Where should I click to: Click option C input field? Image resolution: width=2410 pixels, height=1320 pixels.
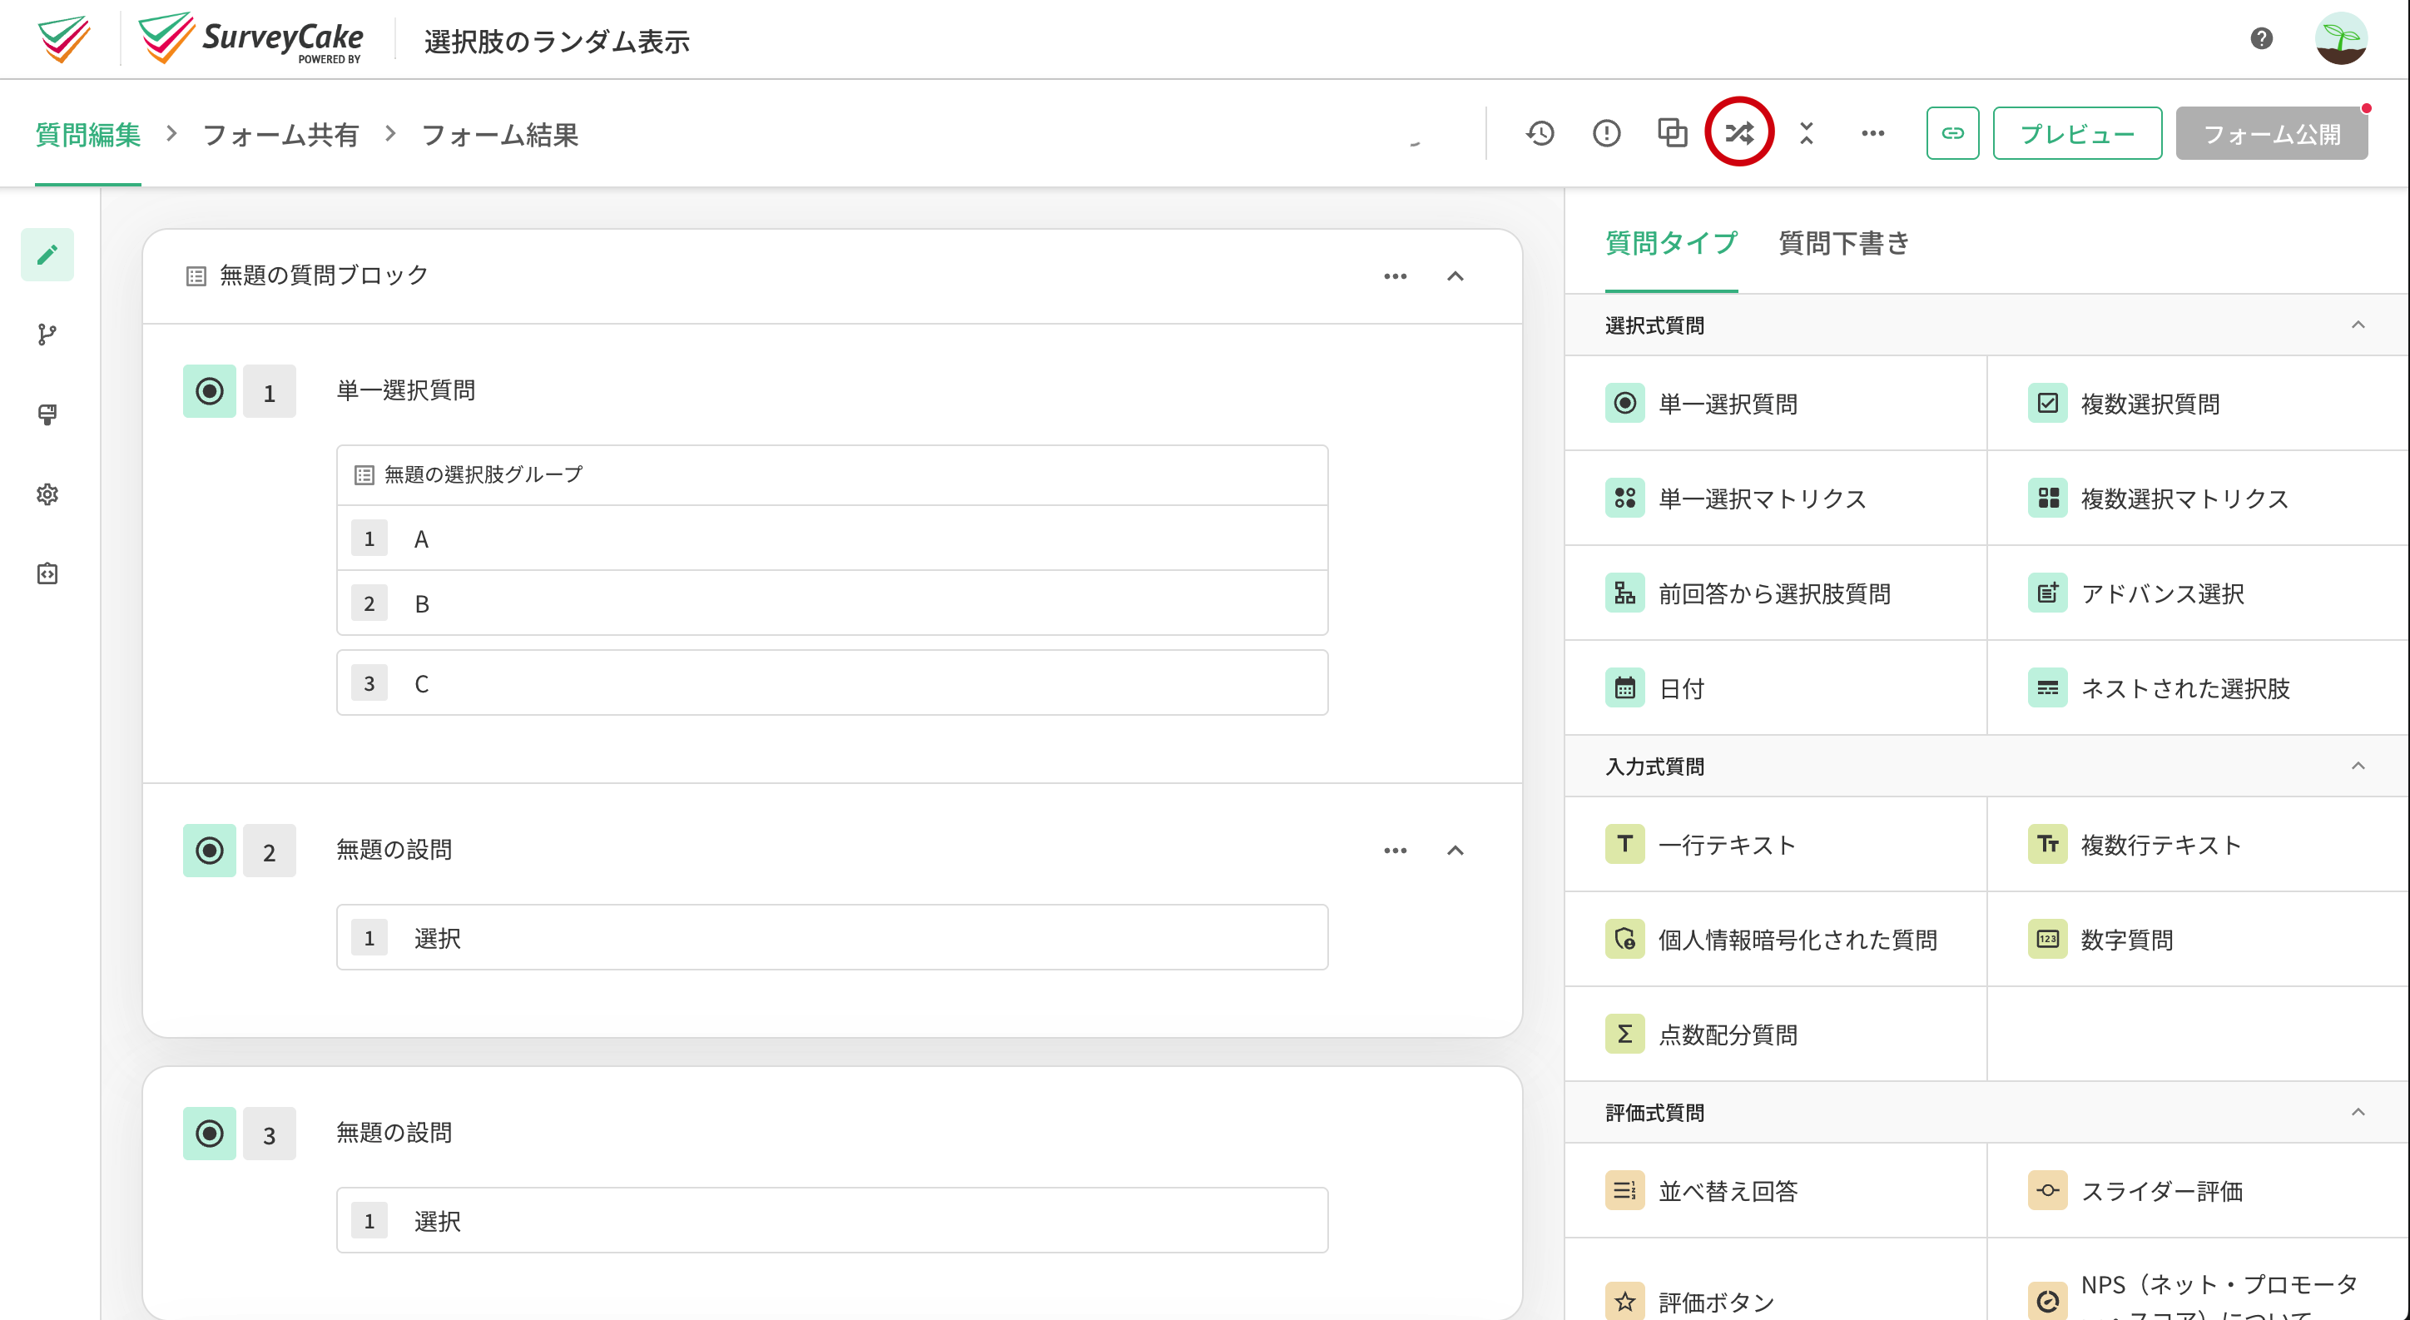(x=831, y=683)
